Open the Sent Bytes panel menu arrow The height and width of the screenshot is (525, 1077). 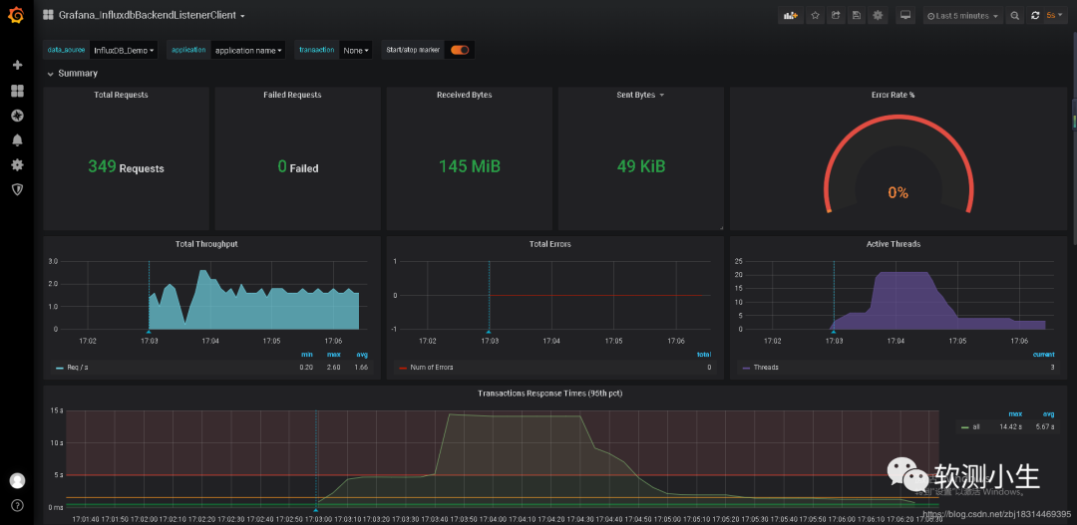coord(661,96)
